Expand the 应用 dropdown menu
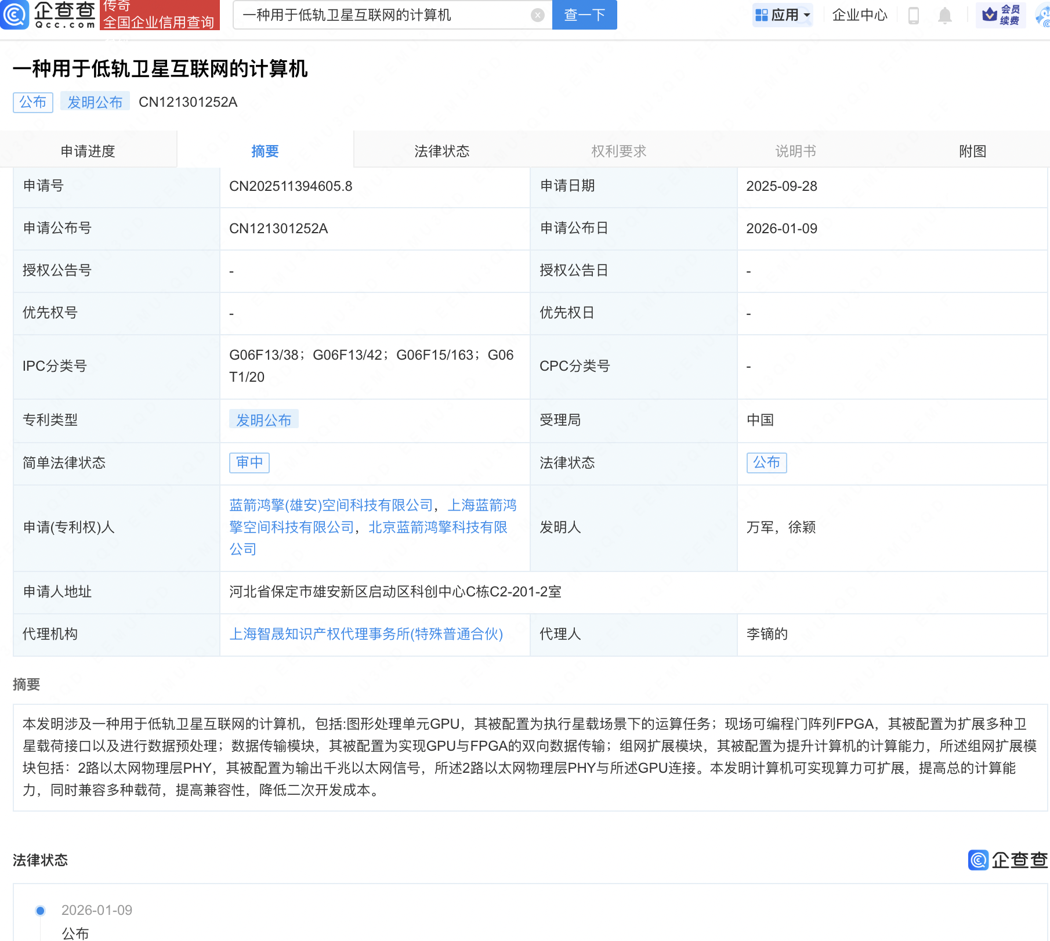 pos(783,16)
